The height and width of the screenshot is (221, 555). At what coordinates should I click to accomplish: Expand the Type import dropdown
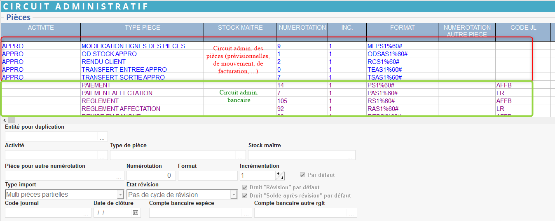(120, 195)
